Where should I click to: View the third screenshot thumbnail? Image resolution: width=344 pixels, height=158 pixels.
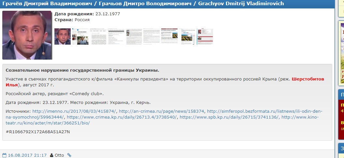click(98, 36)
